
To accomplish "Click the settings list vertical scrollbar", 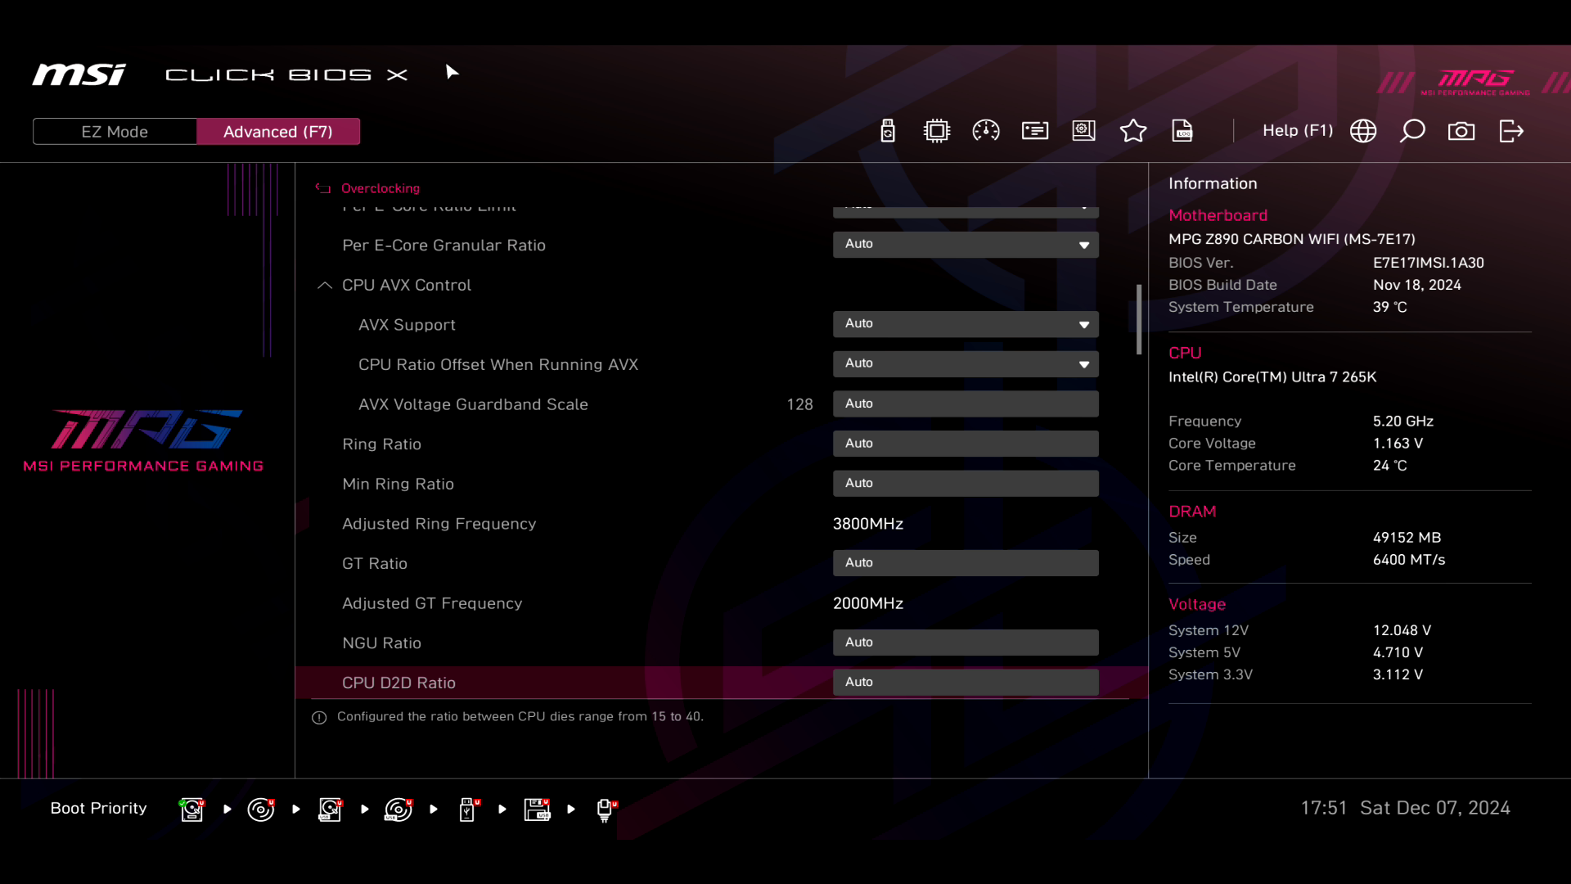I will tap(1138, 319).
